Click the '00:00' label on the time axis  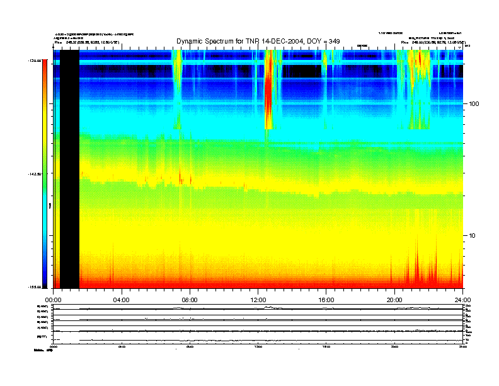53,300
